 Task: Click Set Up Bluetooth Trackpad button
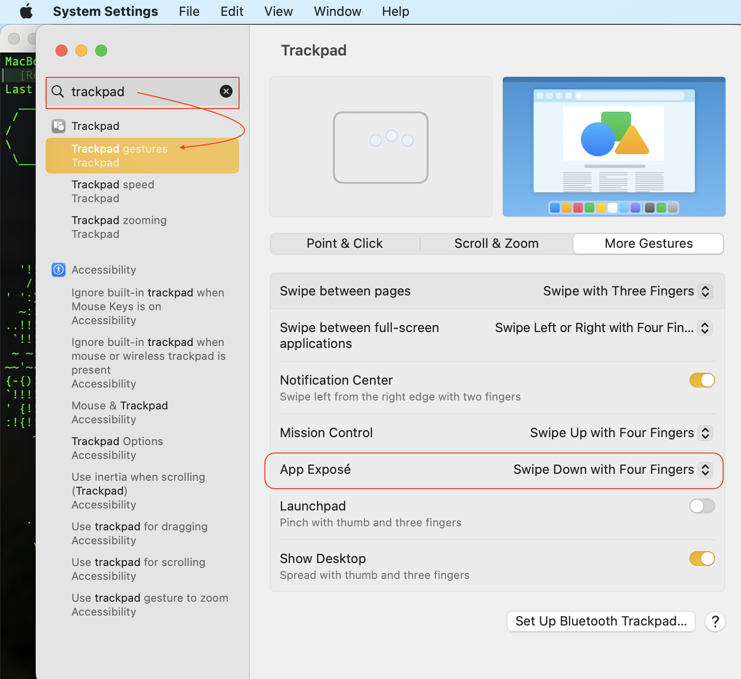pyautogui.click(x=601, y=622)
